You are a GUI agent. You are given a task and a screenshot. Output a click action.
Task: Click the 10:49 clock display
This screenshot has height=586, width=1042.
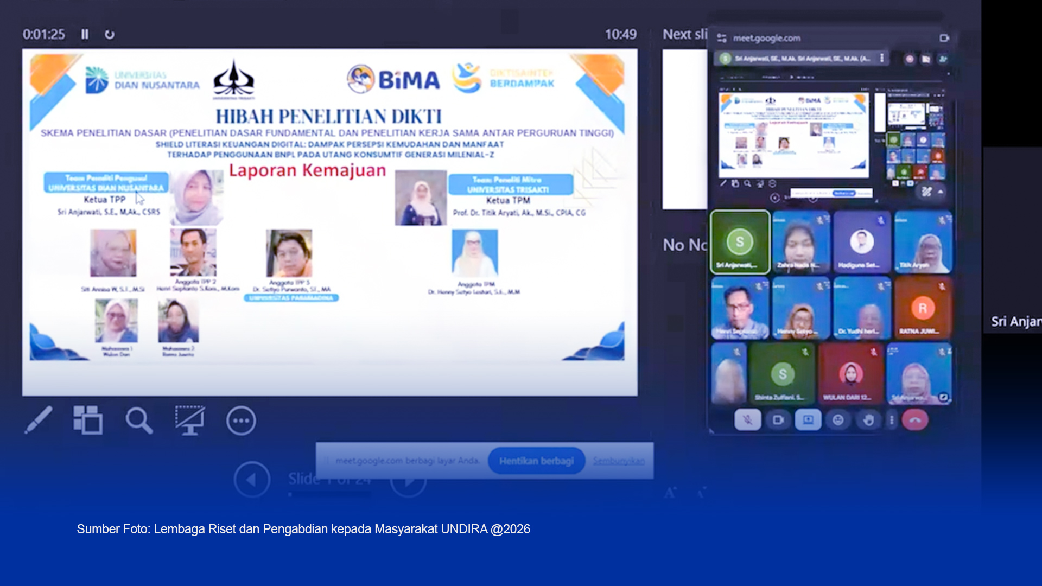coord(621,34)
